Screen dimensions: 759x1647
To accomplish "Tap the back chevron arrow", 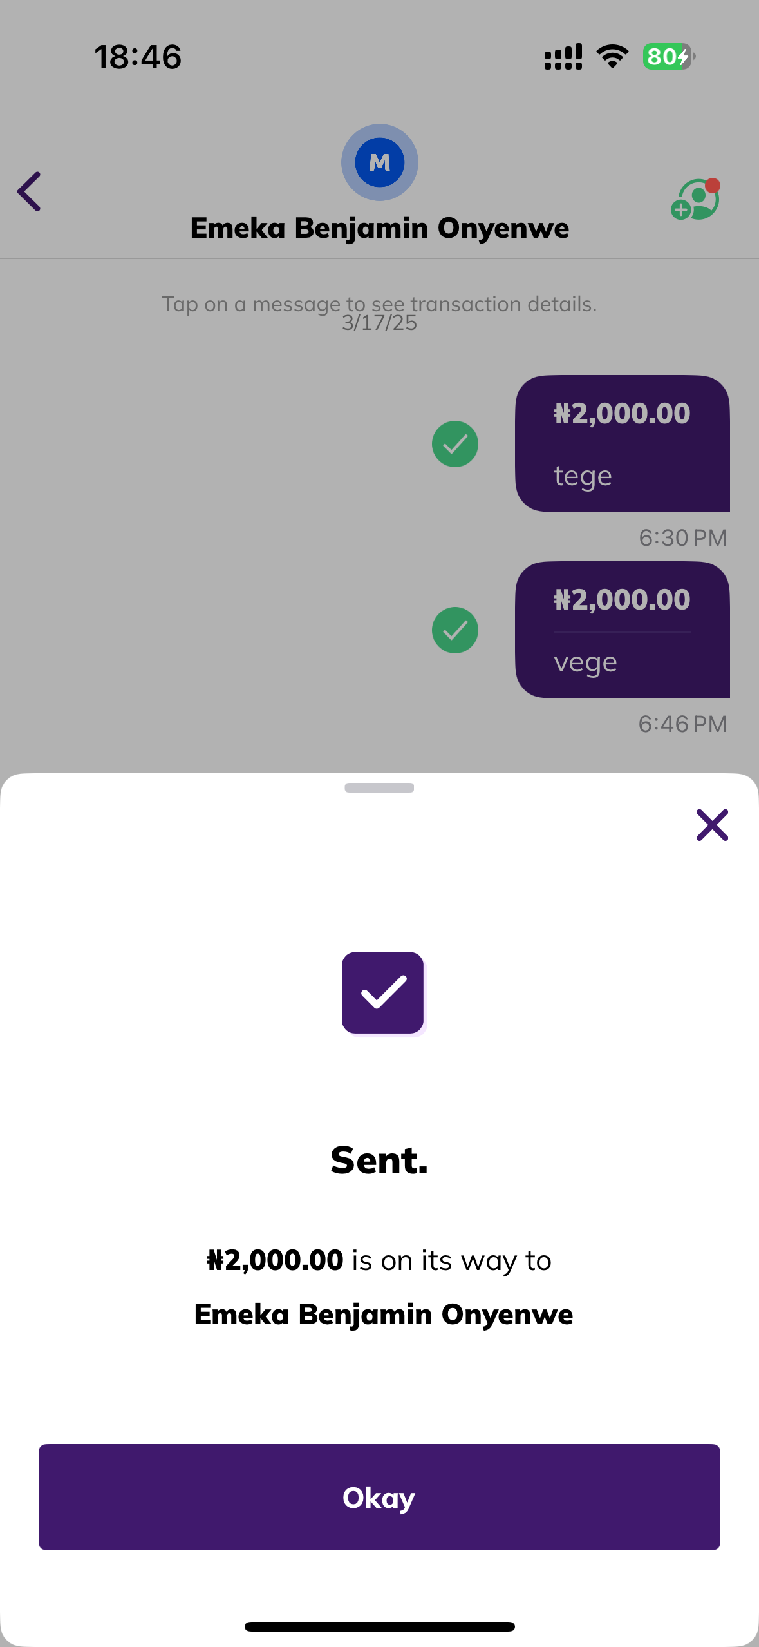I will point(30,191).
